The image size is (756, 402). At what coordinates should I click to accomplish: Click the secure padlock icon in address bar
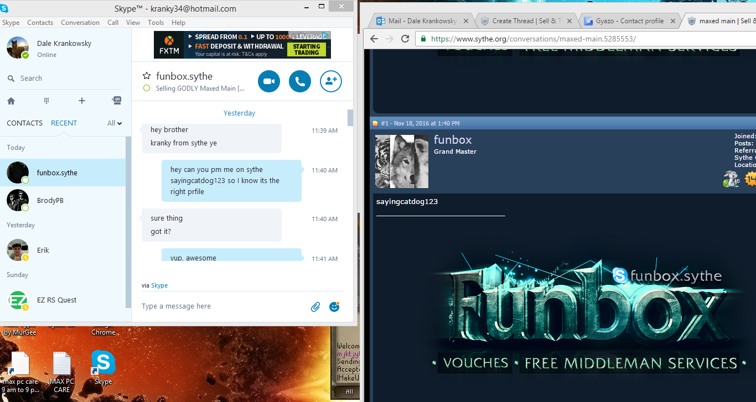point(424,39)
